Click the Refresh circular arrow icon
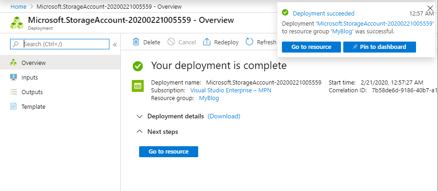 [249, 42]
